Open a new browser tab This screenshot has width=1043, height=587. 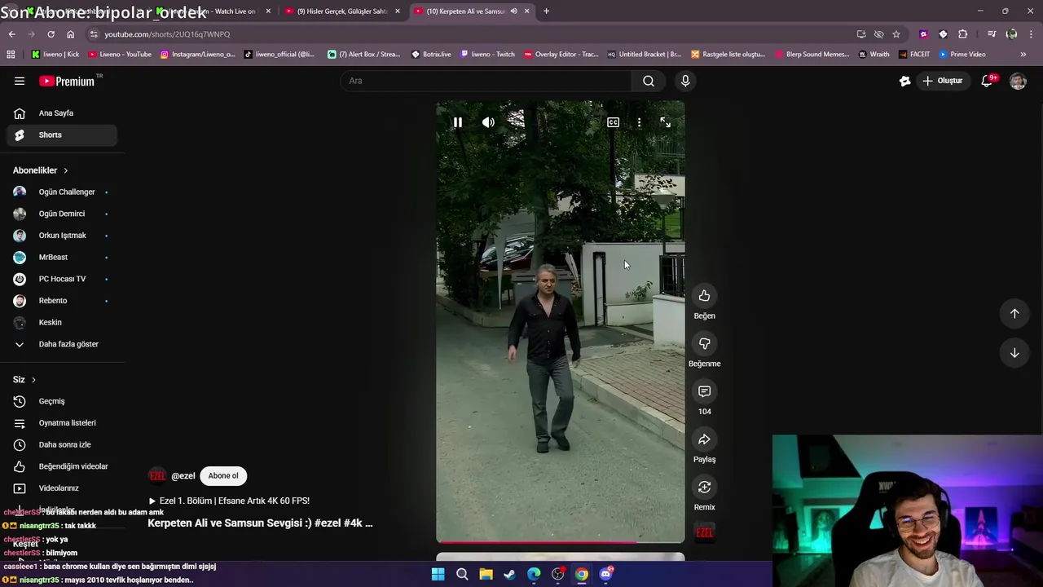546,11
